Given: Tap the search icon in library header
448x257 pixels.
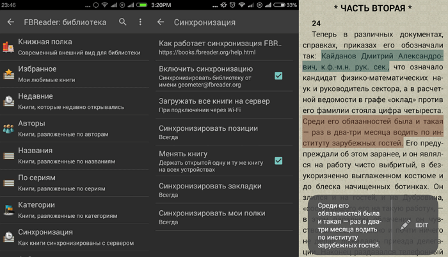Looking at the screenshot, I should point(123,22).
